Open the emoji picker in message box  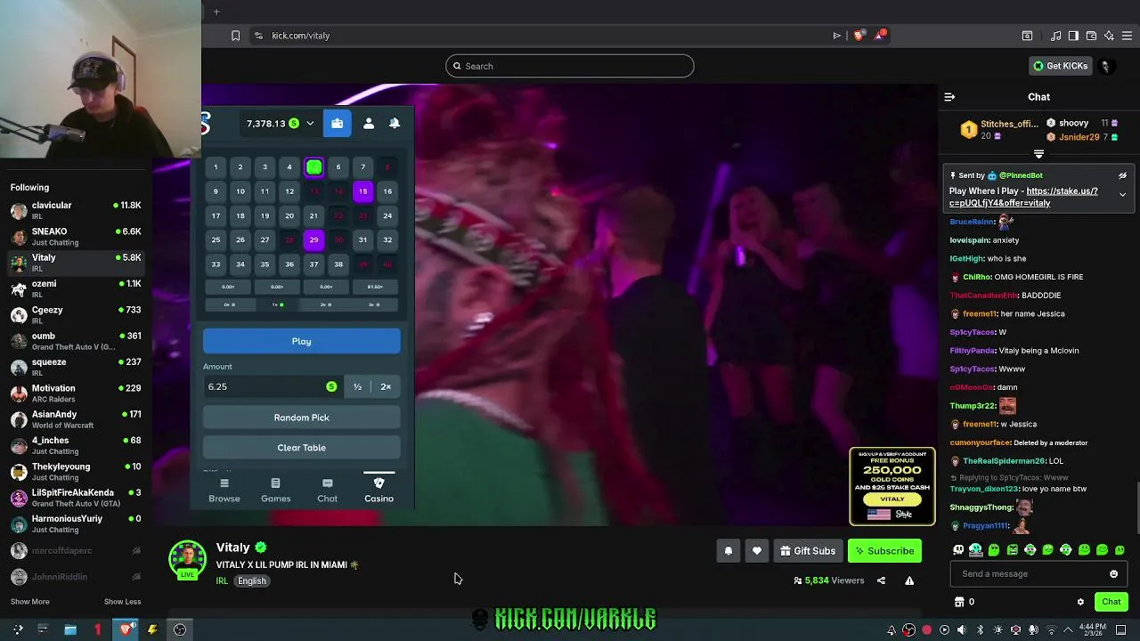coord(1113,574)
